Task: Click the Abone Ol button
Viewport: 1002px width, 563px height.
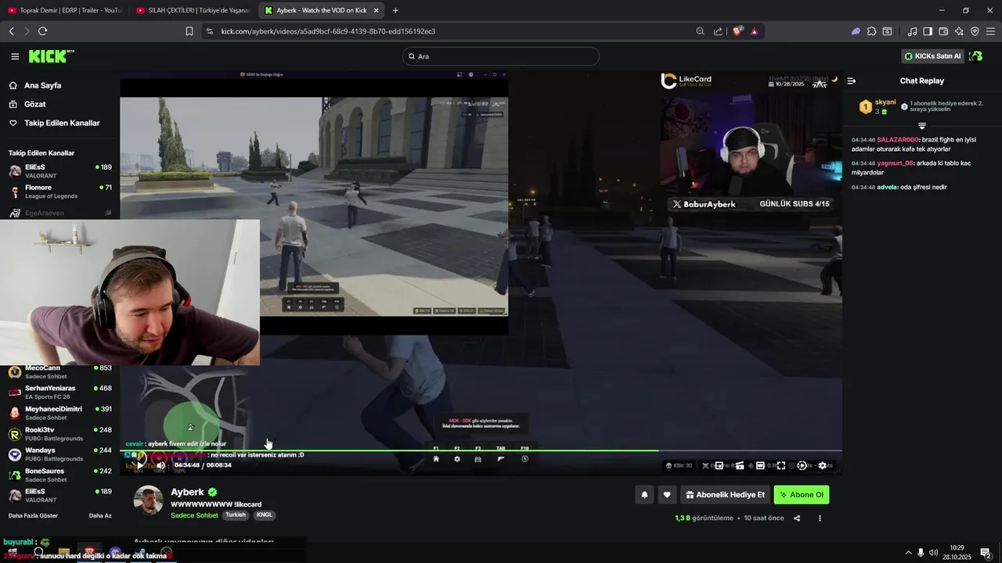Action: point(801,494)
